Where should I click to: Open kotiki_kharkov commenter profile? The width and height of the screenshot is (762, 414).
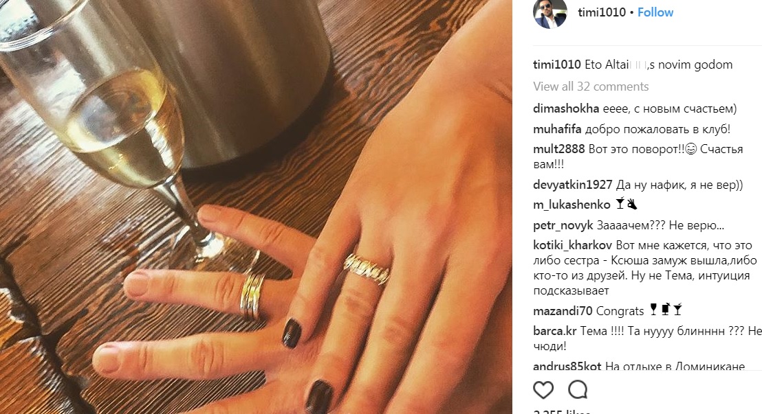point(572,245)
